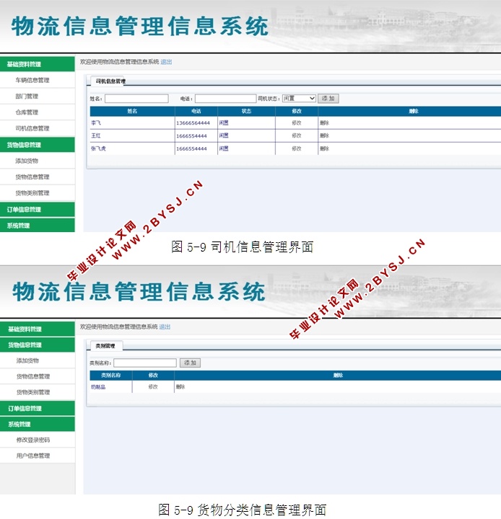Collapse green 货物信息管理 header in driver management screen
This screenshot has width=501, height=519.
click(x=37, y=145)
